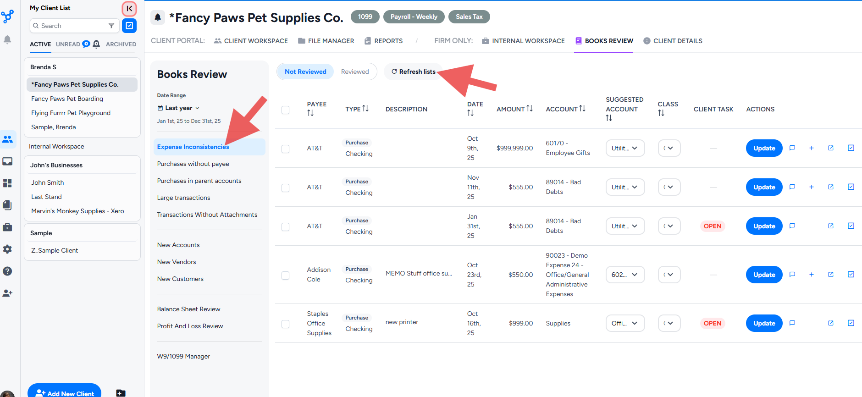Viewport: 862px width, 397px height.
Task: Click the comment icon in the Staples row
Action: tap(792, 323)
